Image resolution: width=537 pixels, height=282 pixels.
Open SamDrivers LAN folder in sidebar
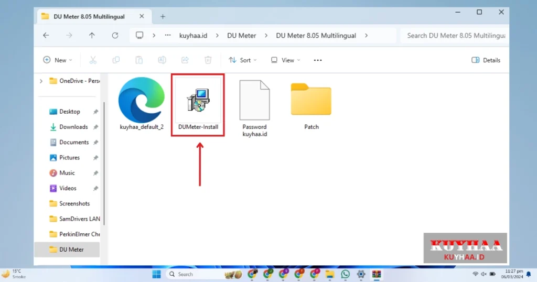pos(74,219)
